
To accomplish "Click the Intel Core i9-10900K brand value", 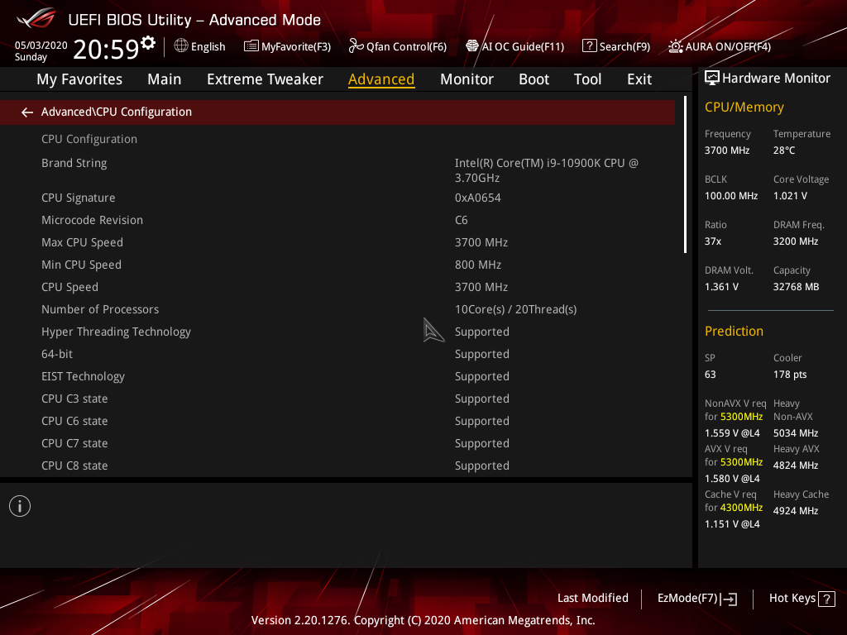I will tap(547, 170).
